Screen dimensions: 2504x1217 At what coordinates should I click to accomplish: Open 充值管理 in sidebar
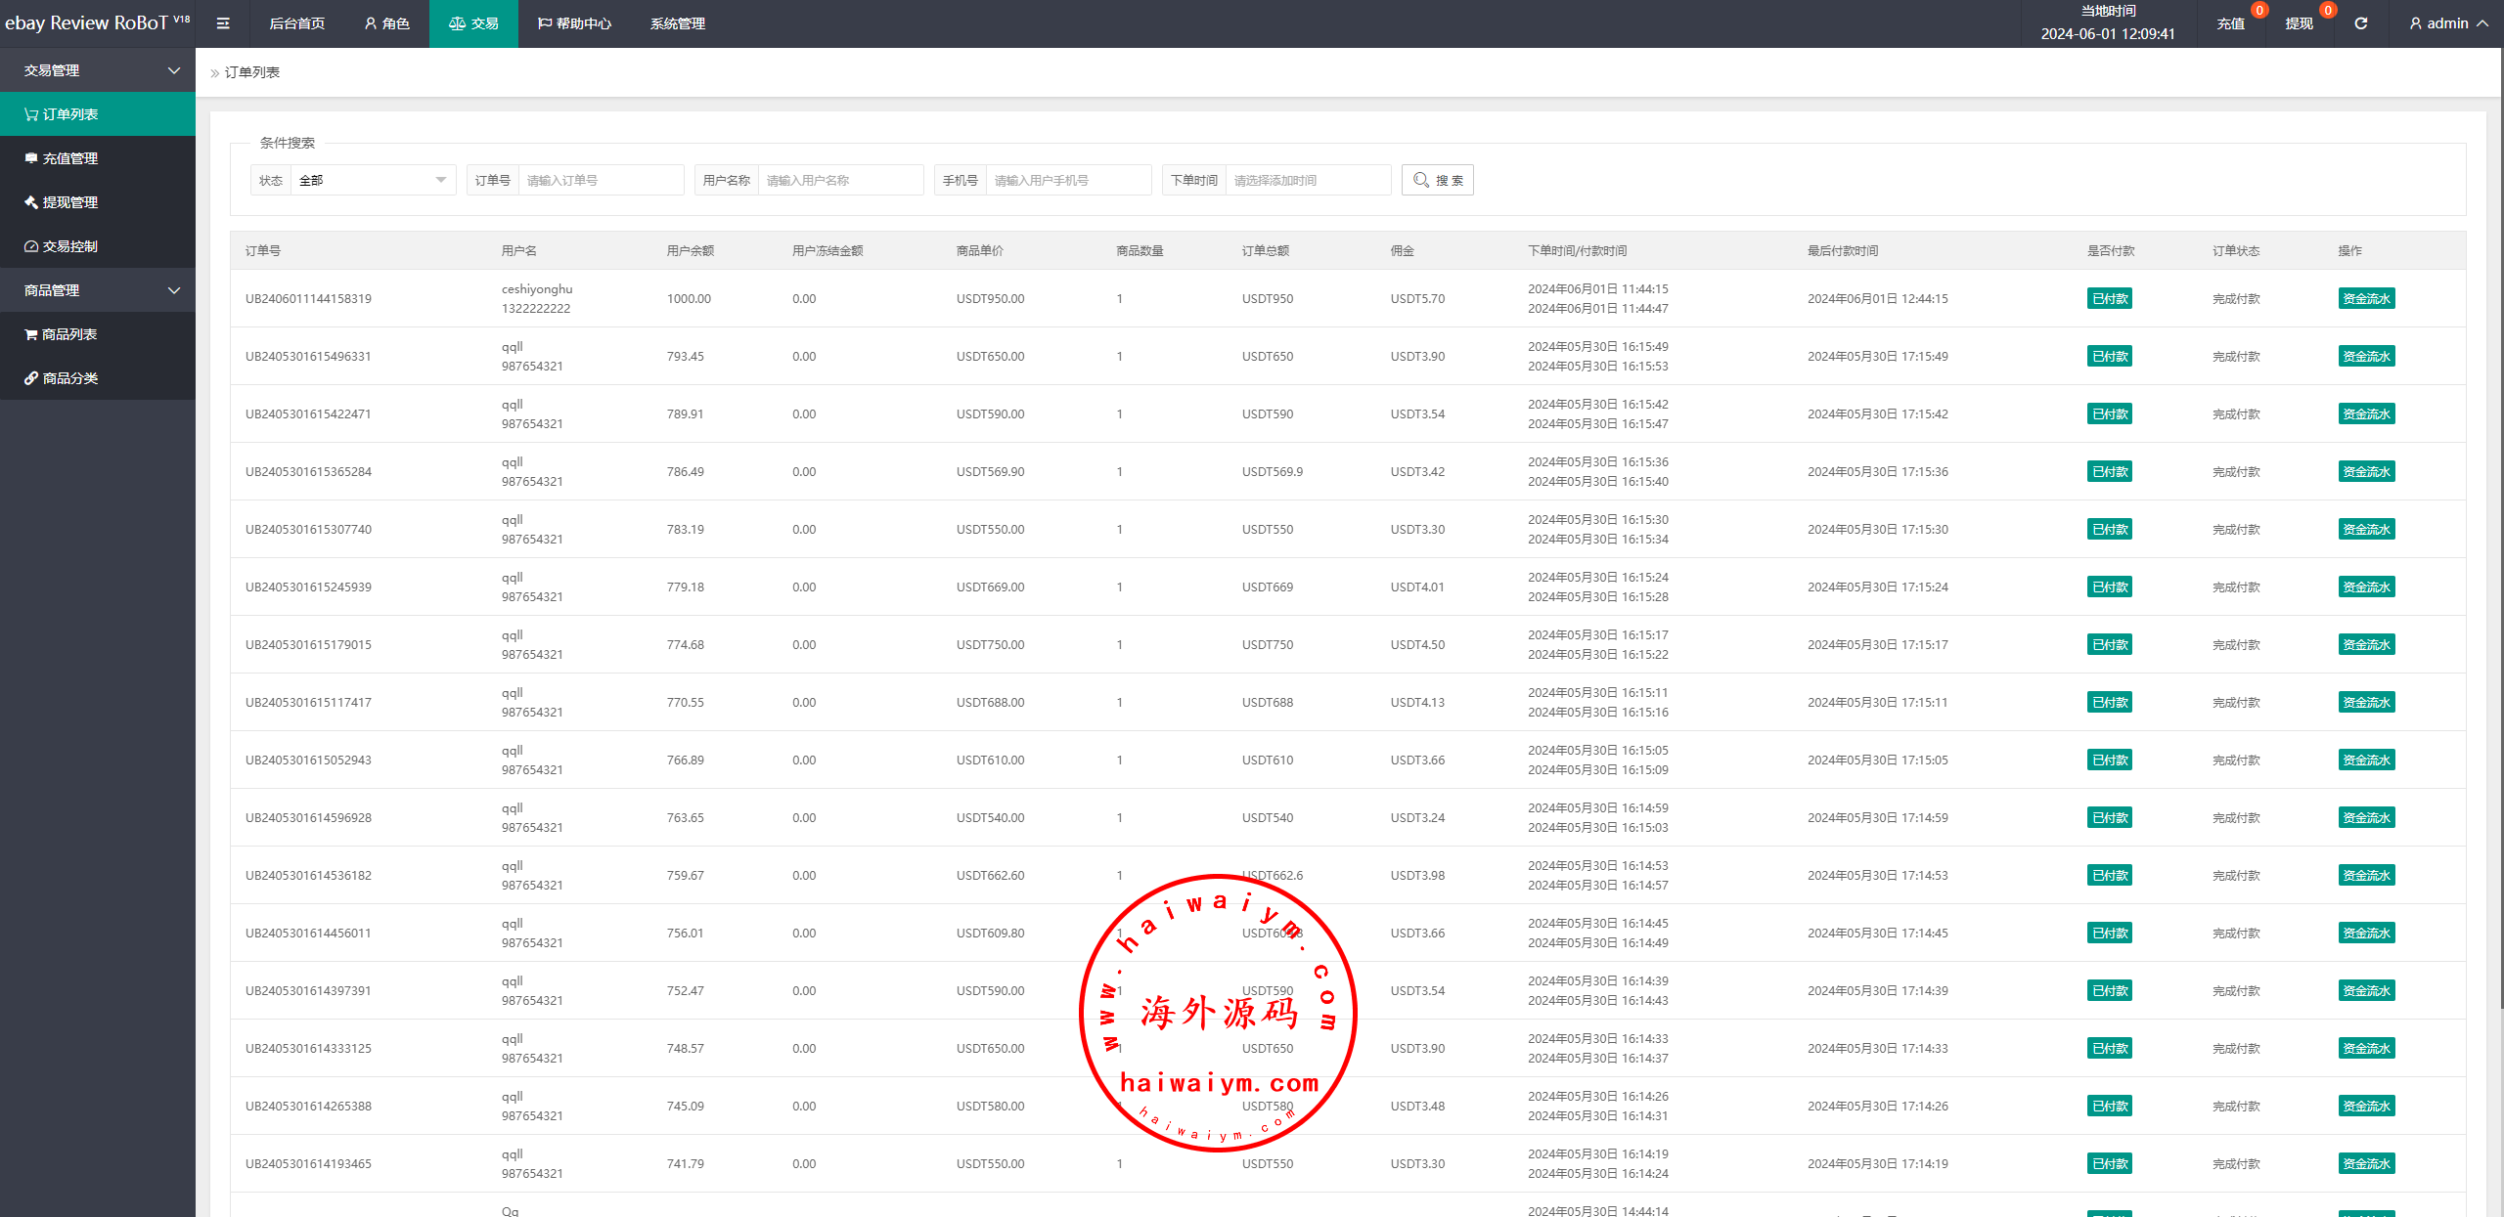70,158
